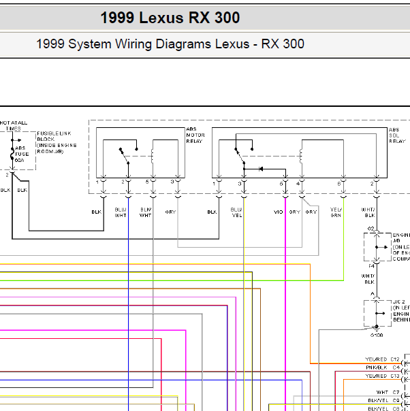
Task: Select the "J/C 2" junction connector label
Action: point(399,302)
